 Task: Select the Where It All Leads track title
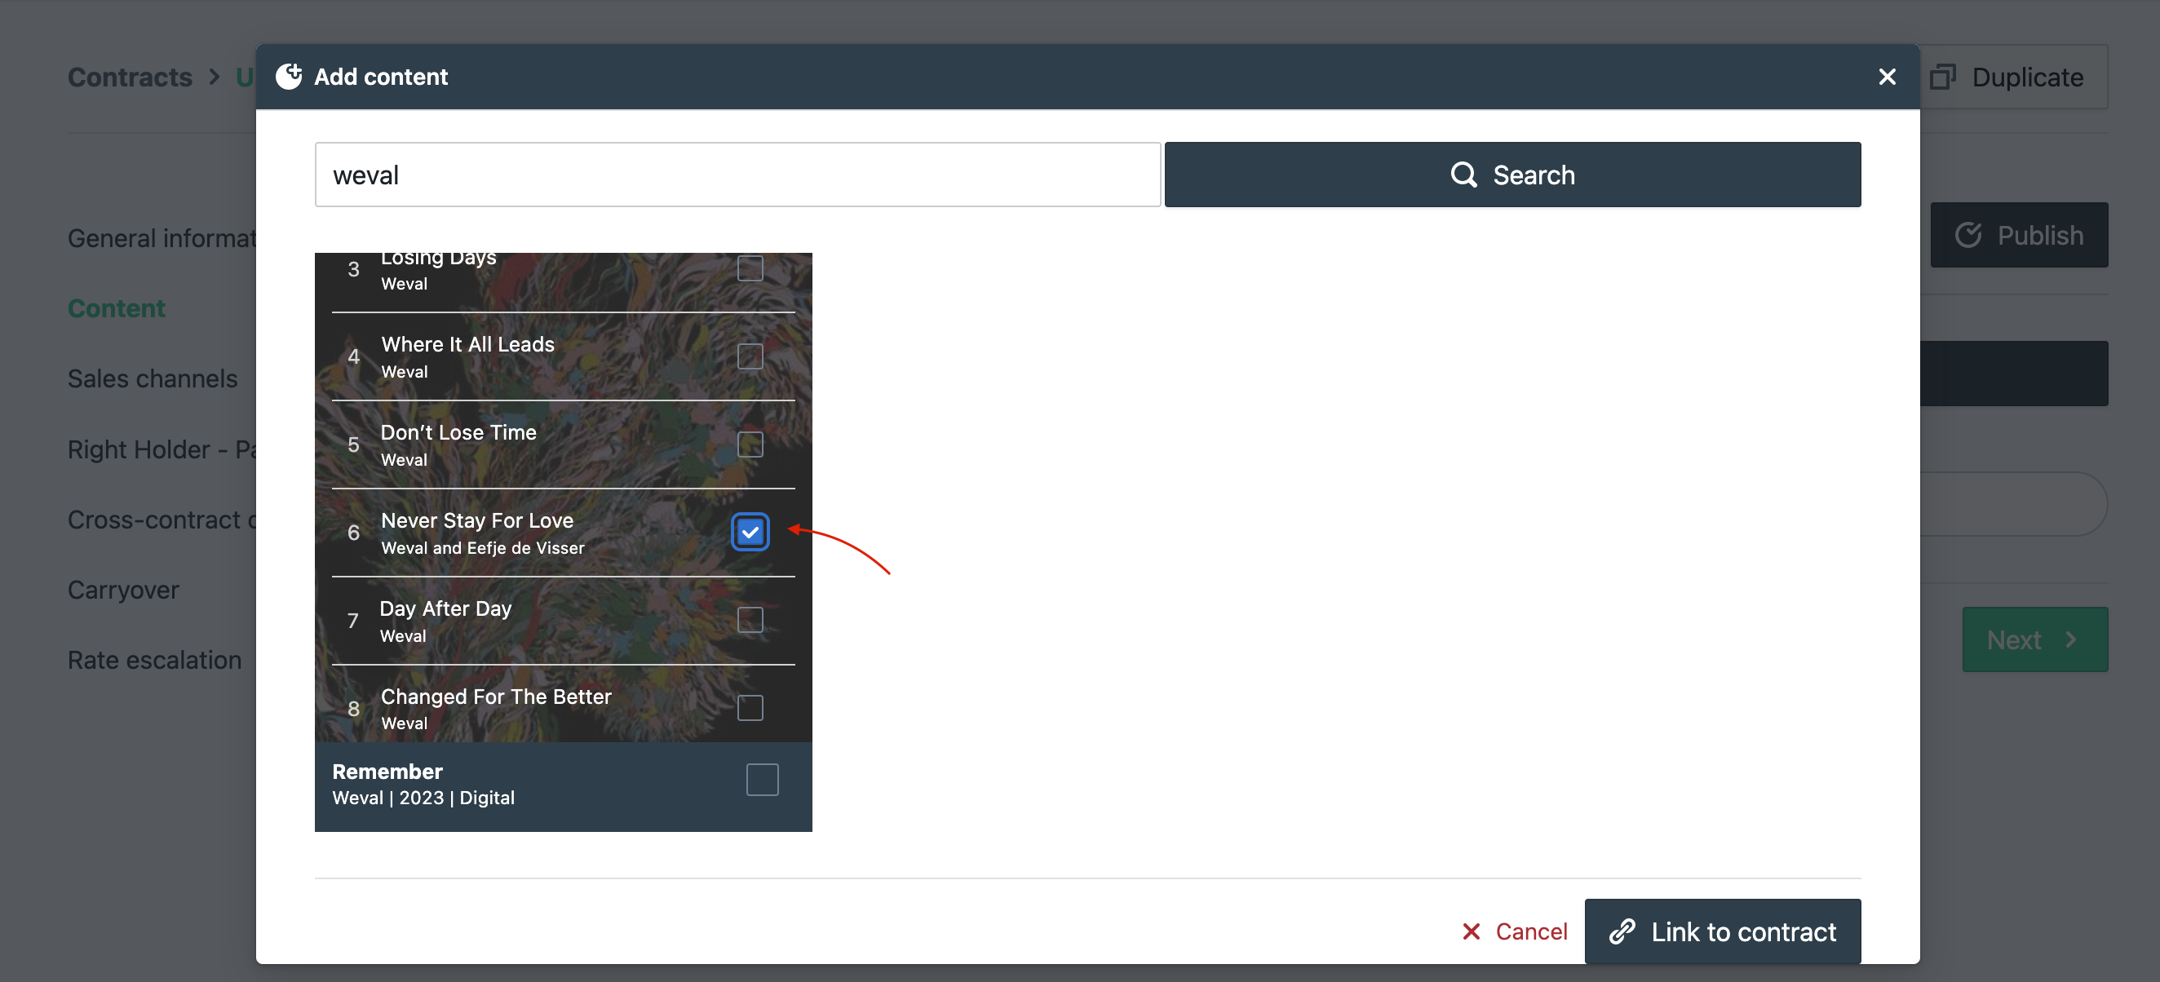pyautogui.click(x=468, y=345)
